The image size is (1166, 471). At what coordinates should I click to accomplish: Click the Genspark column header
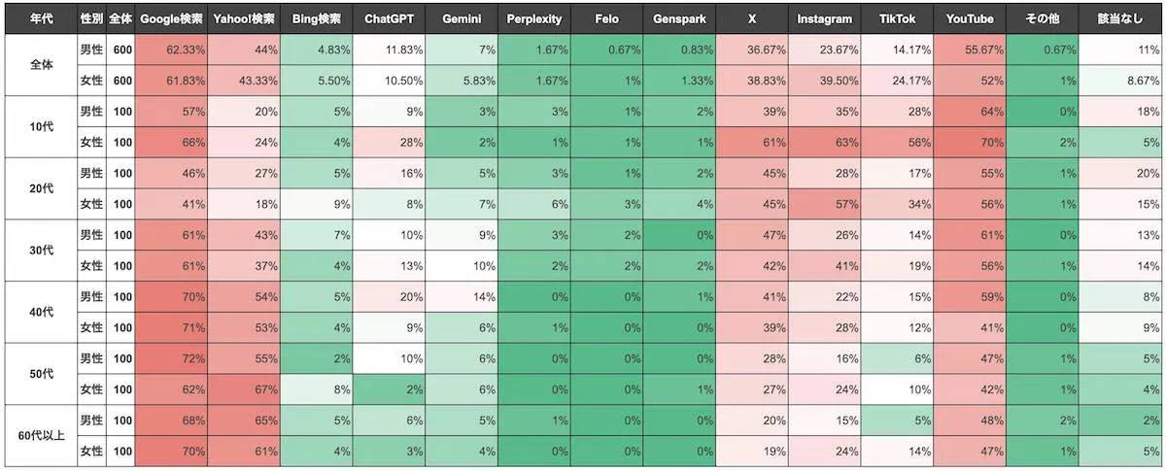(x=679, y=18)
